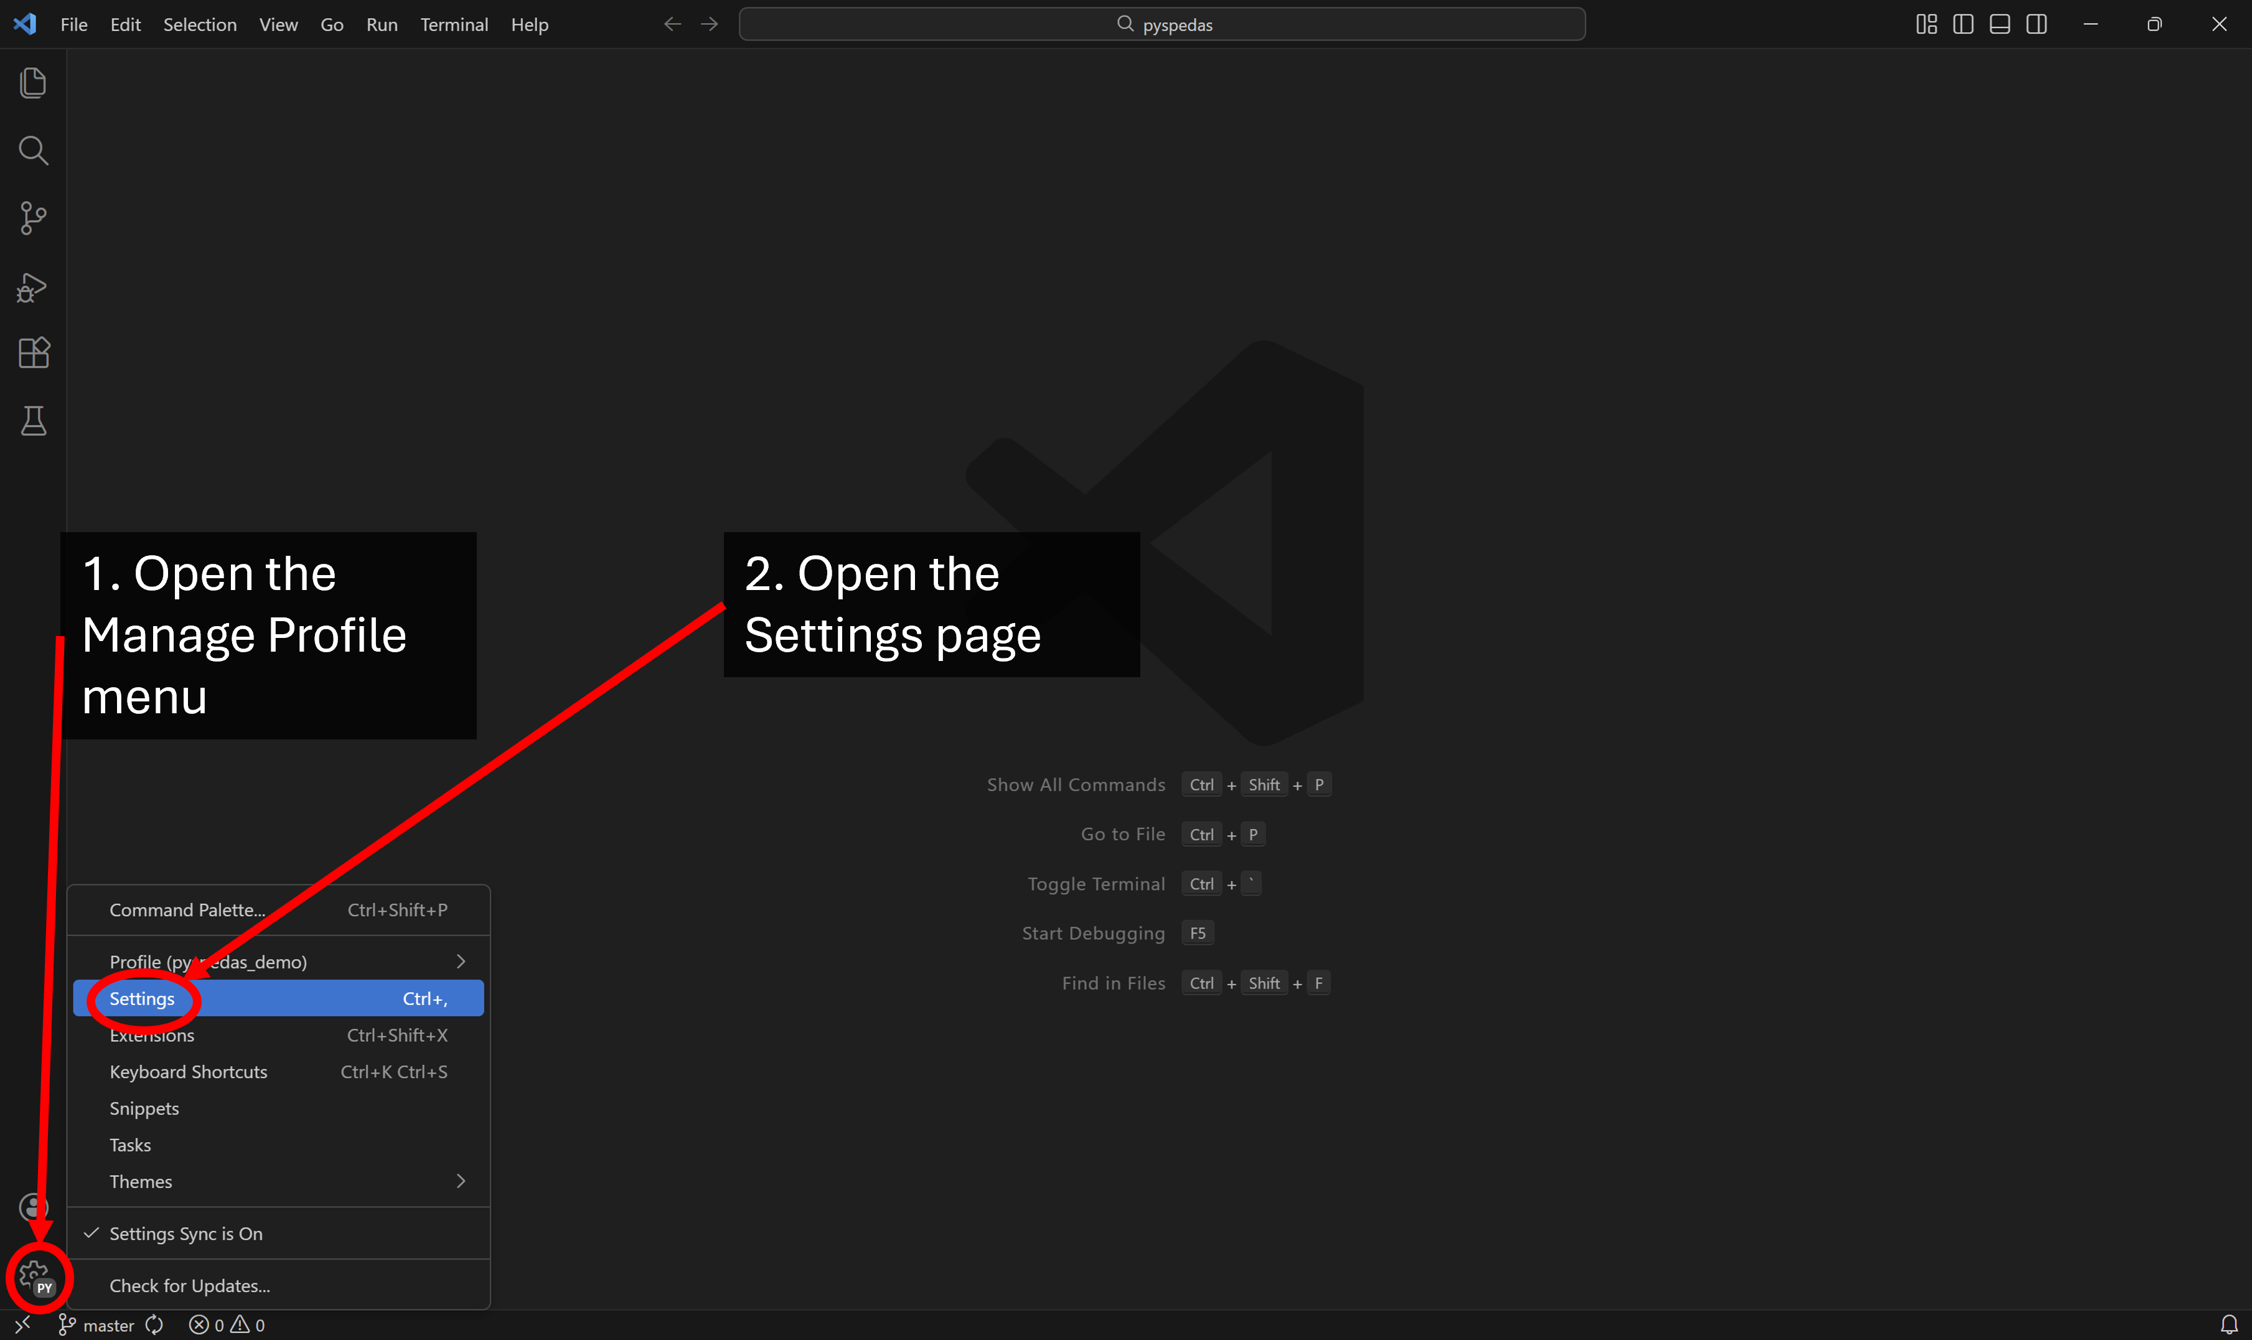Screen dimensions: 2252x1340
Task: Select Tasks menu entry
Action: 278,1145
